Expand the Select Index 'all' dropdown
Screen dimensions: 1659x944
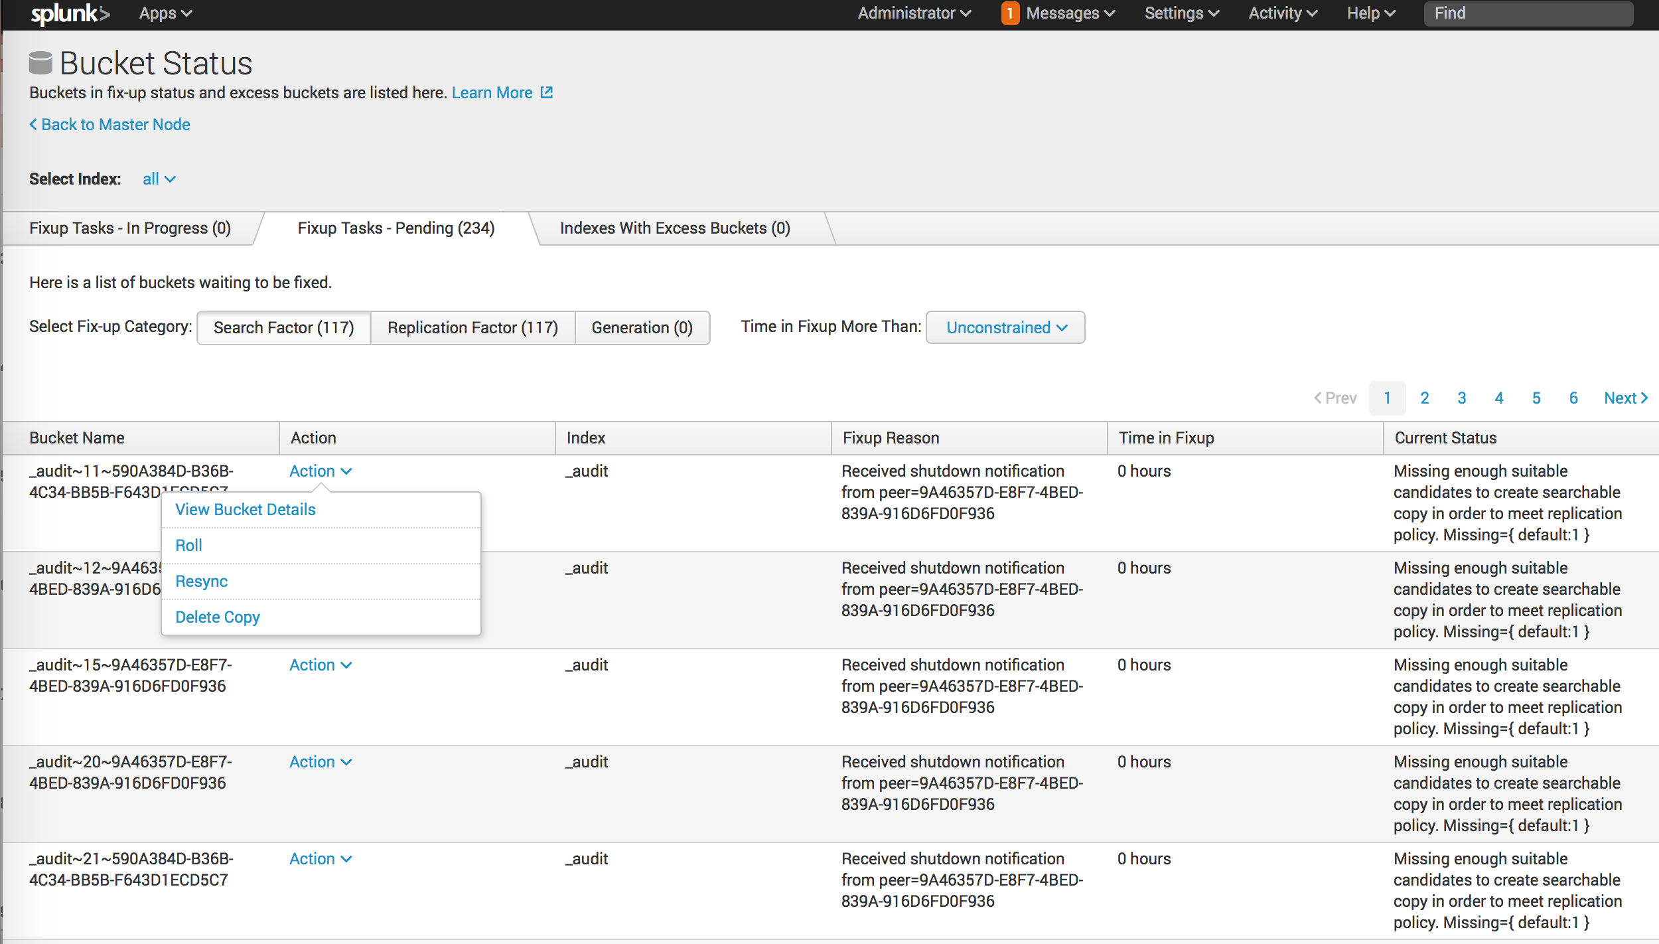point(159,179)
